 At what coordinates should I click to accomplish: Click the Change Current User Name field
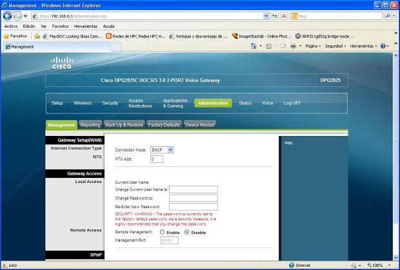tap(194, 189)
